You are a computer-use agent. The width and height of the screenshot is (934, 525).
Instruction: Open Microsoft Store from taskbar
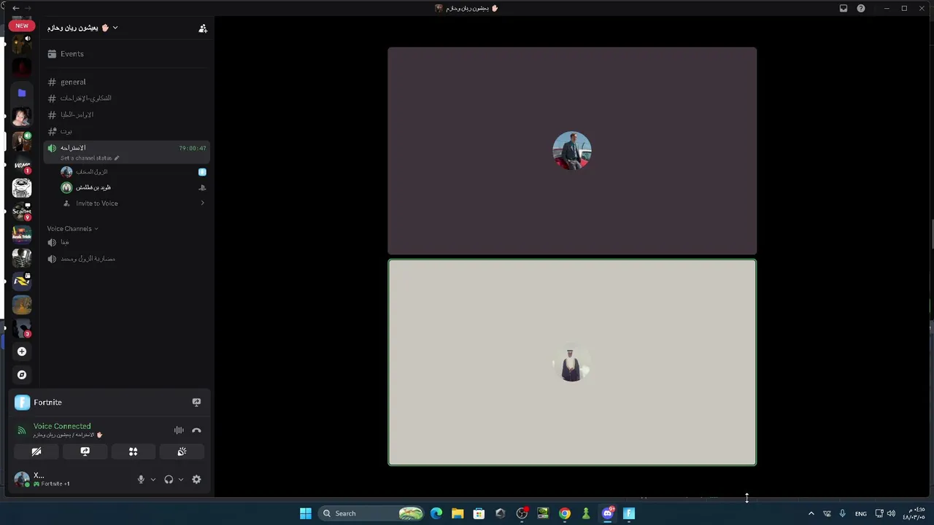[x=479, y=513]
